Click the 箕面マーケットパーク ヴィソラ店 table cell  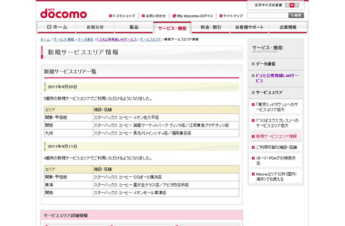coord(166,125)
